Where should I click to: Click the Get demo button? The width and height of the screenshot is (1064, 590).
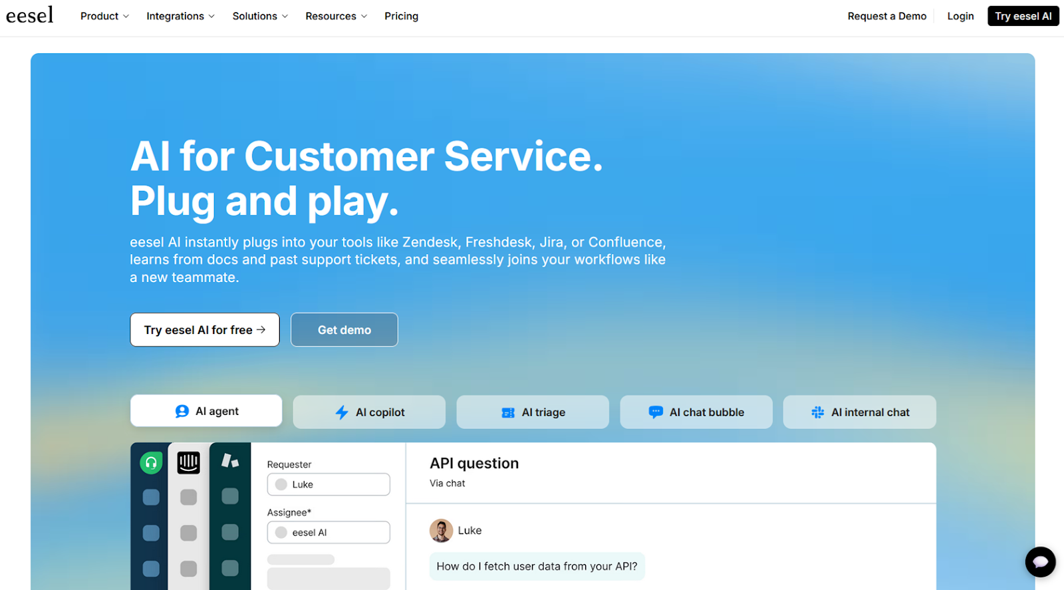[344, 330]
